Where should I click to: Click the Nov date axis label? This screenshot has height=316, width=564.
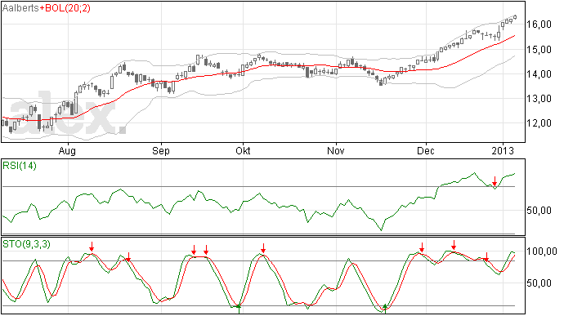(x=335, y=150)
